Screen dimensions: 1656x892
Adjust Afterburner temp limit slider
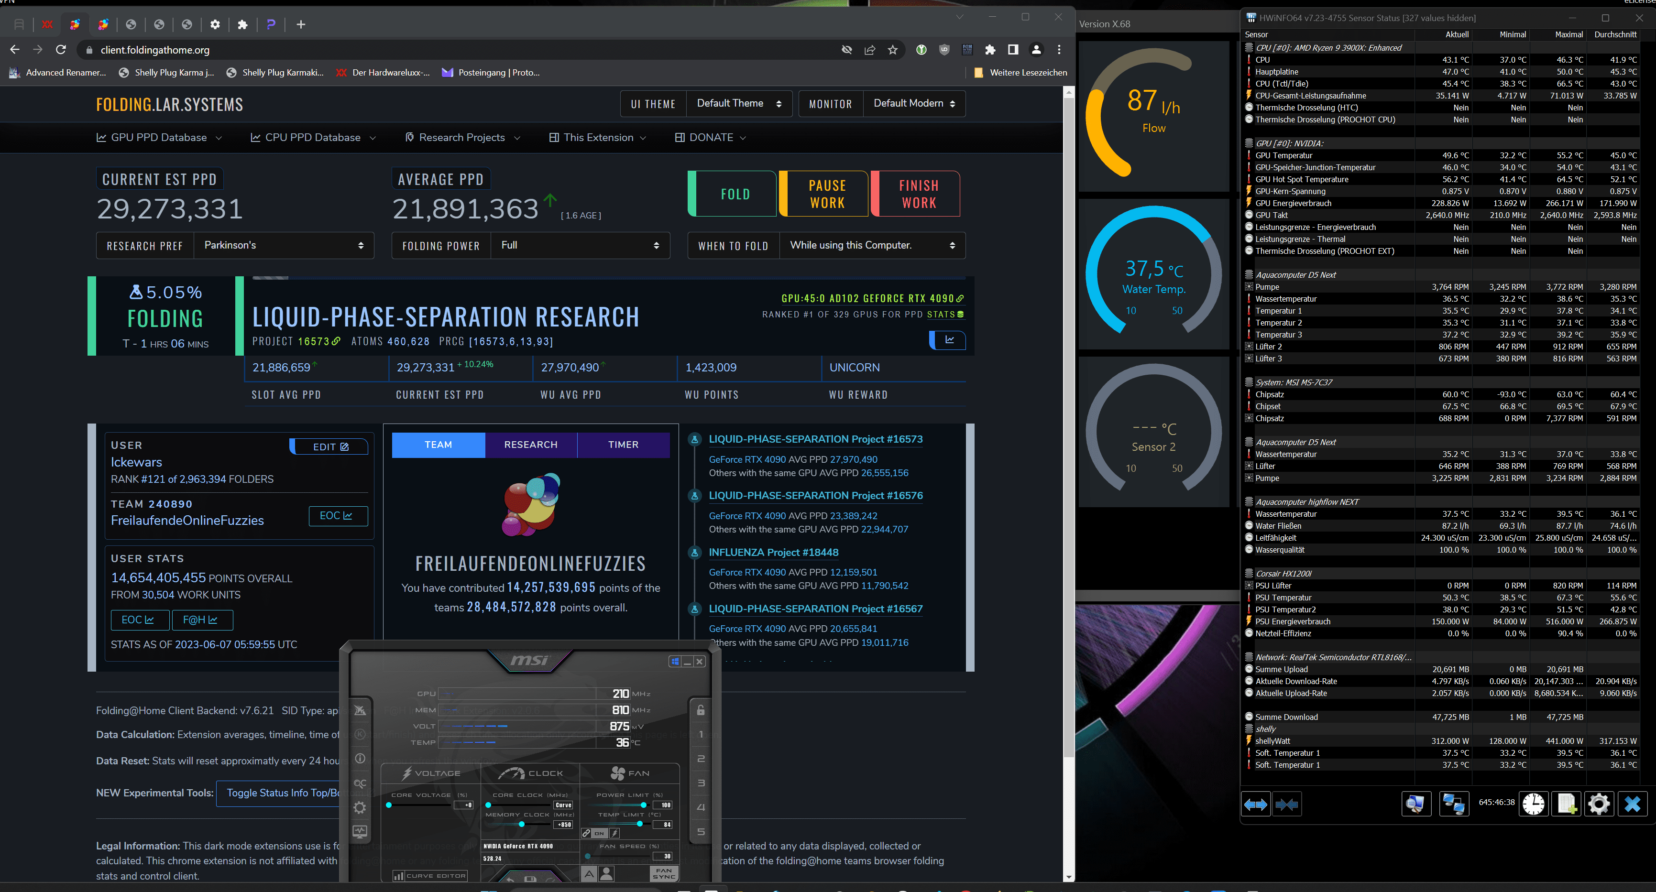tap(639, 824)
